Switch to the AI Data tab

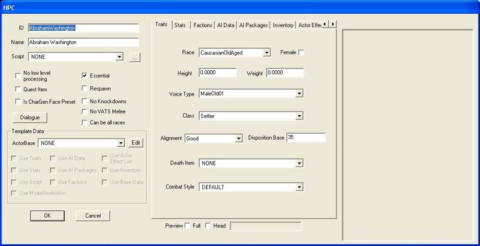(x=226, y=25)
